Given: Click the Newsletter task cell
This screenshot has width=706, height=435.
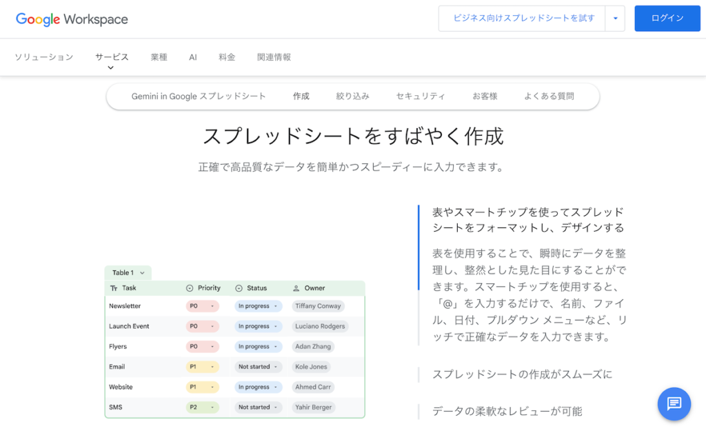Looking at the screenshot, I should [125, 306].
